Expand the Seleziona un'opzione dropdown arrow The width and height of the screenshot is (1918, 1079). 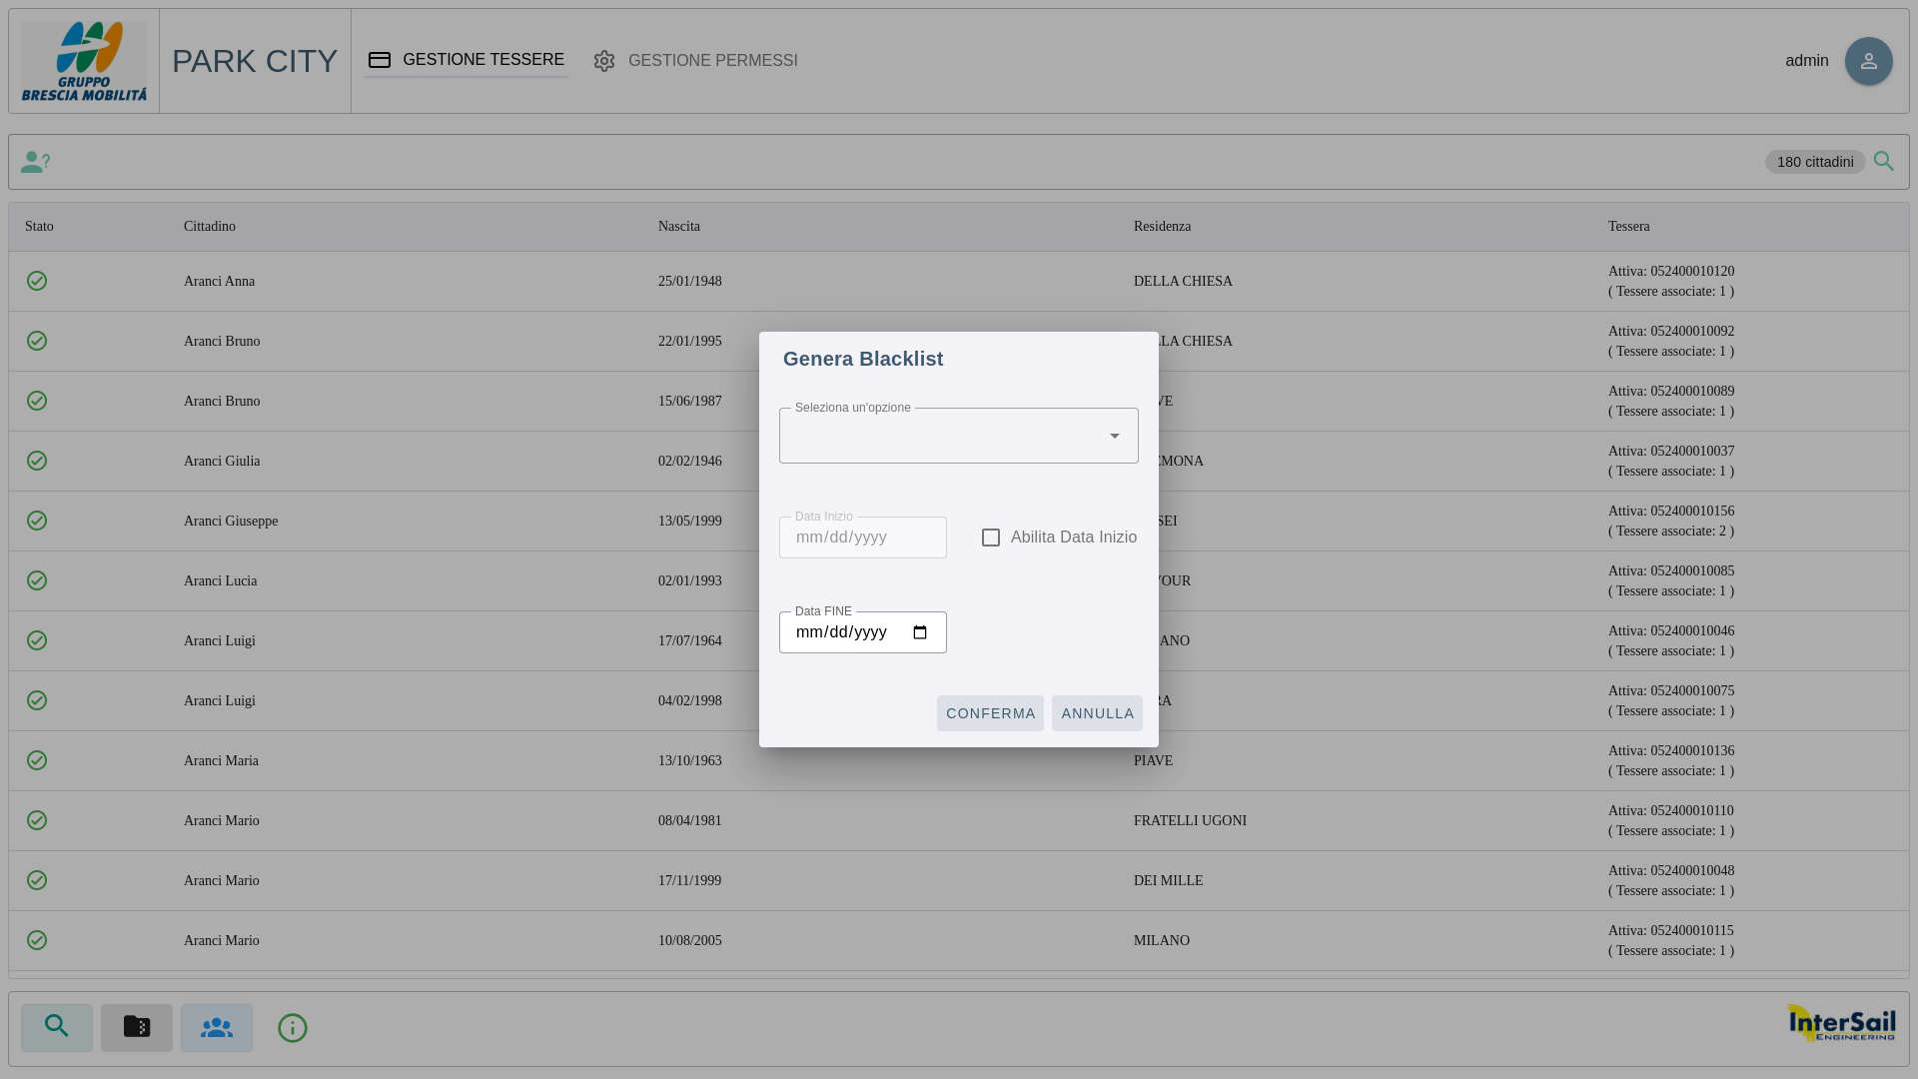1115,436
